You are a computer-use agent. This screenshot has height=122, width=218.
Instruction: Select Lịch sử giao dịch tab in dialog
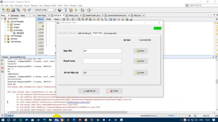(x=110, y=33)
